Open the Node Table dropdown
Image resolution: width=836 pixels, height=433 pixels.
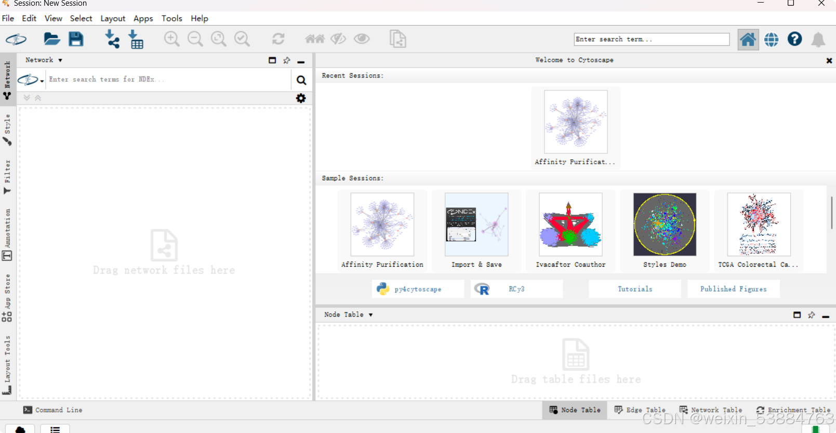(x=348, y=314)
